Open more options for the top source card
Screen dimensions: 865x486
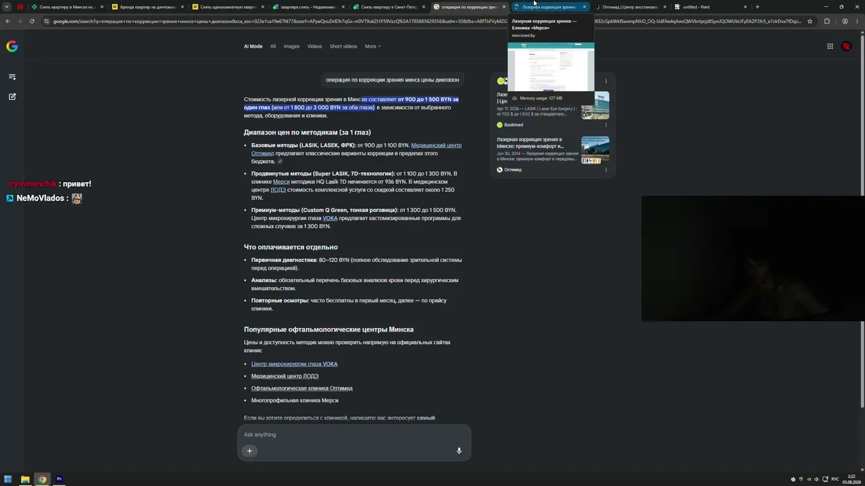(x=605, y=81)
